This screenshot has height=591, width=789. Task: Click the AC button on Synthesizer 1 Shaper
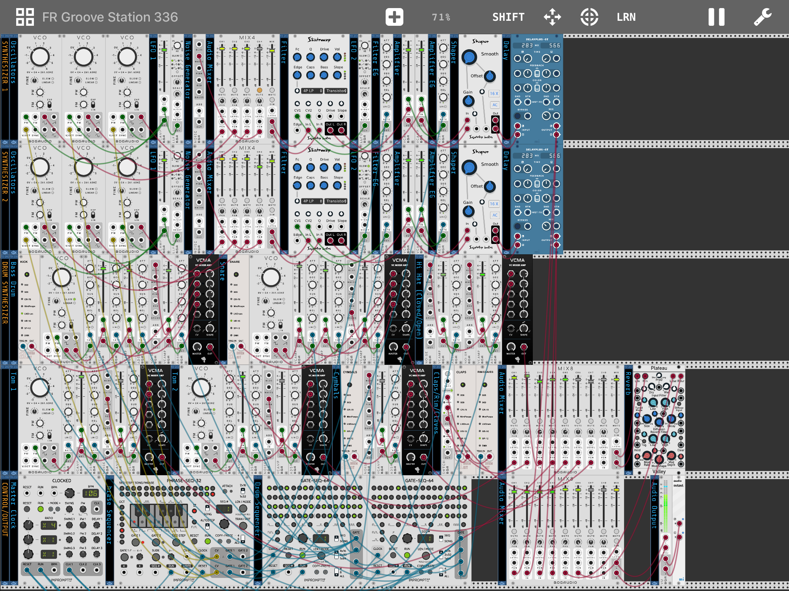coord(495,105)
